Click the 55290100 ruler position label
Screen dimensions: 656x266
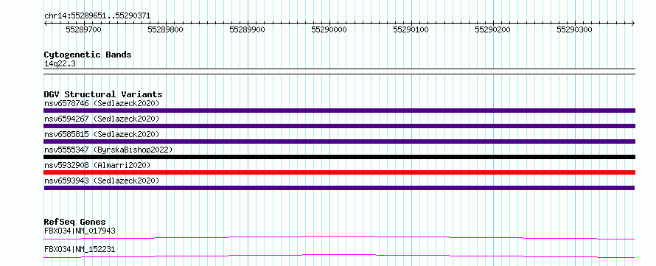[411, 30]
